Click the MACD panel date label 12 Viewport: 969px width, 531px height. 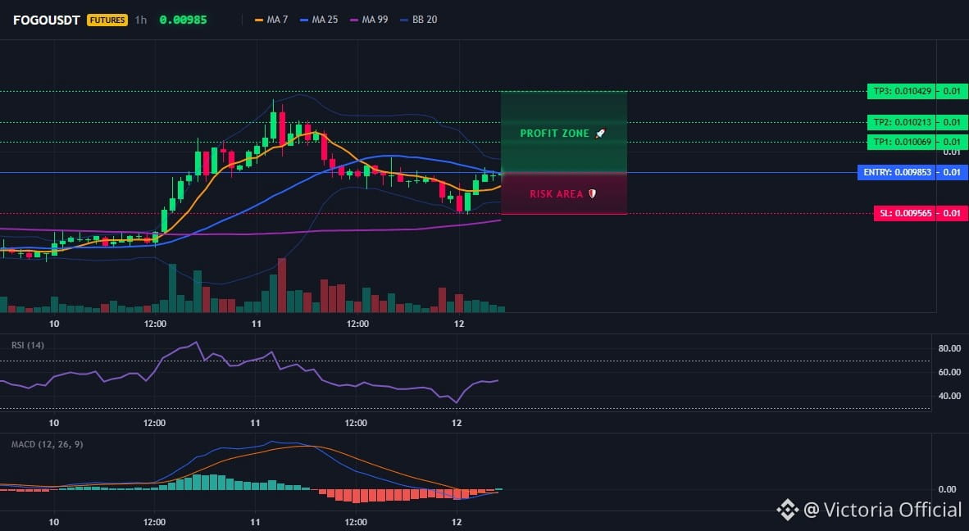[457, 522]
